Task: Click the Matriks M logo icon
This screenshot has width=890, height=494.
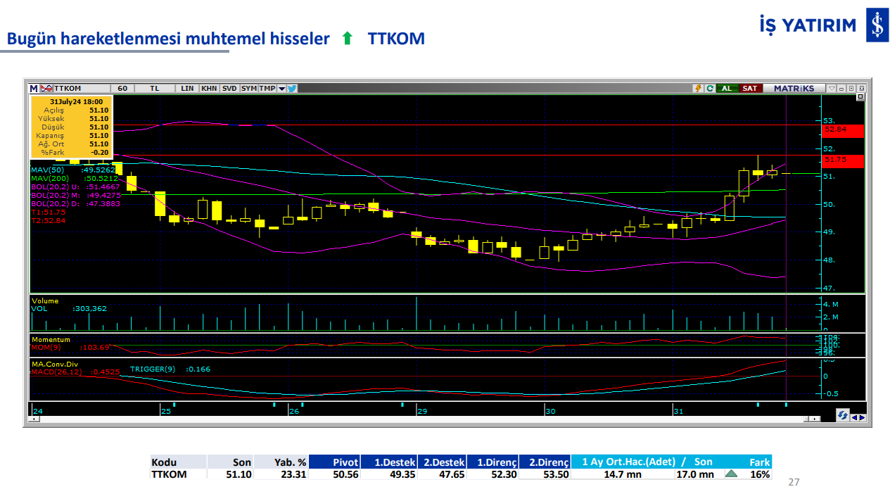Action: click(x=34, y=89)
